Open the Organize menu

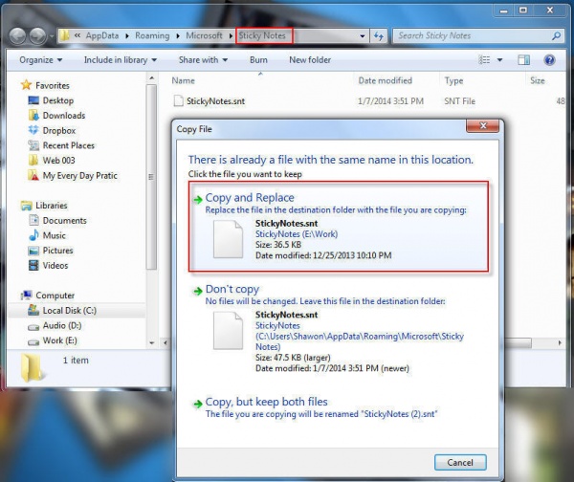[40, 60]
